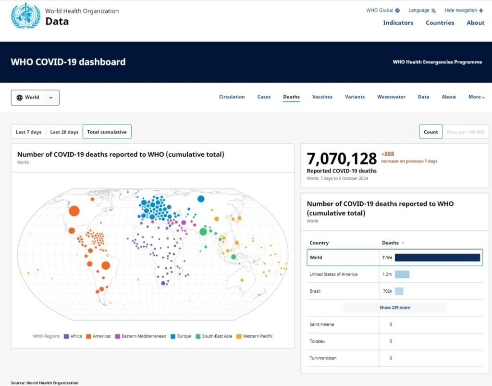Screen dimensions: 492x386
Task: Click the globe icon beside WHO Global
Action: click(397, 11)
